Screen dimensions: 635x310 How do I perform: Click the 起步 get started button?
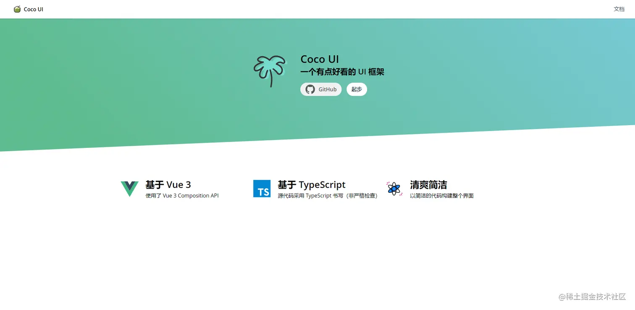coord(357,89)
